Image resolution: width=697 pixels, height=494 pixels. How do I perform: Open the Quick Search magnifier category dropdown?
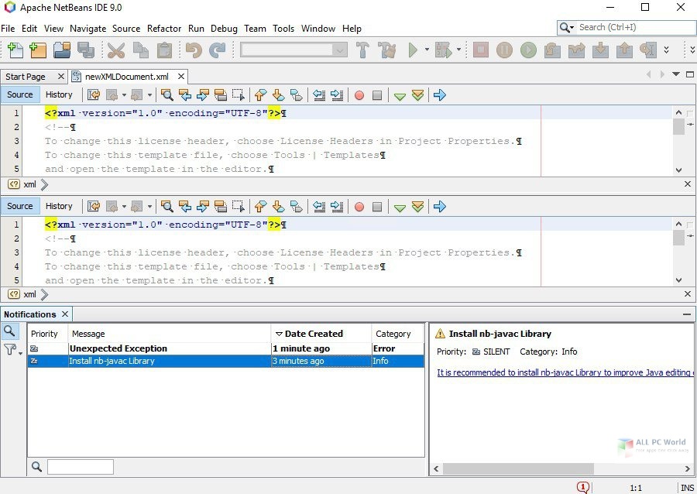tap(567, 28)
